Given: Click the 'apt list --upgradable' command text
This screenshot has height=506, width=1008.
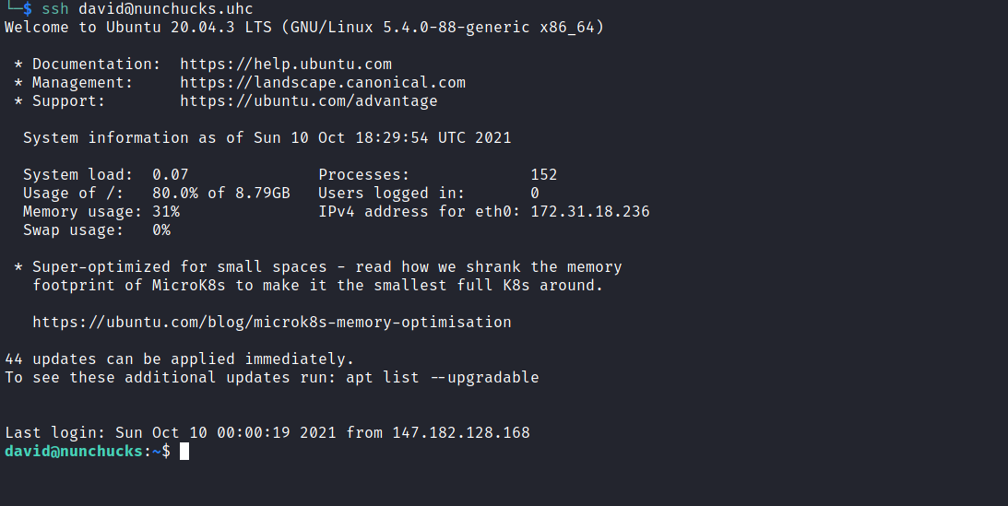Looking at the screenshot, I should tap(443, 378).
